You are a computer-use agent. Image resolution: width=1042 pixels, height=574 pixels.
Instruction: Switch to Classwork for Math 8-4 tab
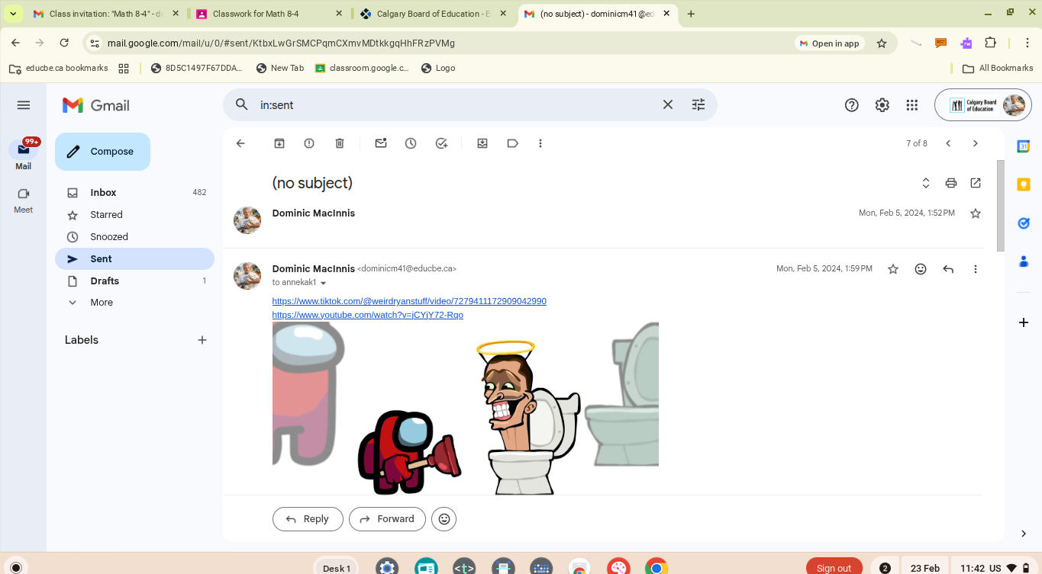269,14
